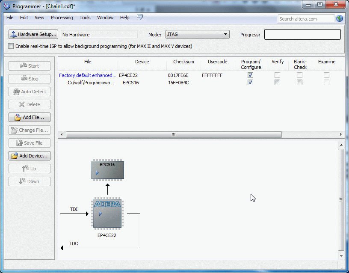
Task: Click the horizontal scrollbar in file list
Action: pos(174,134)
